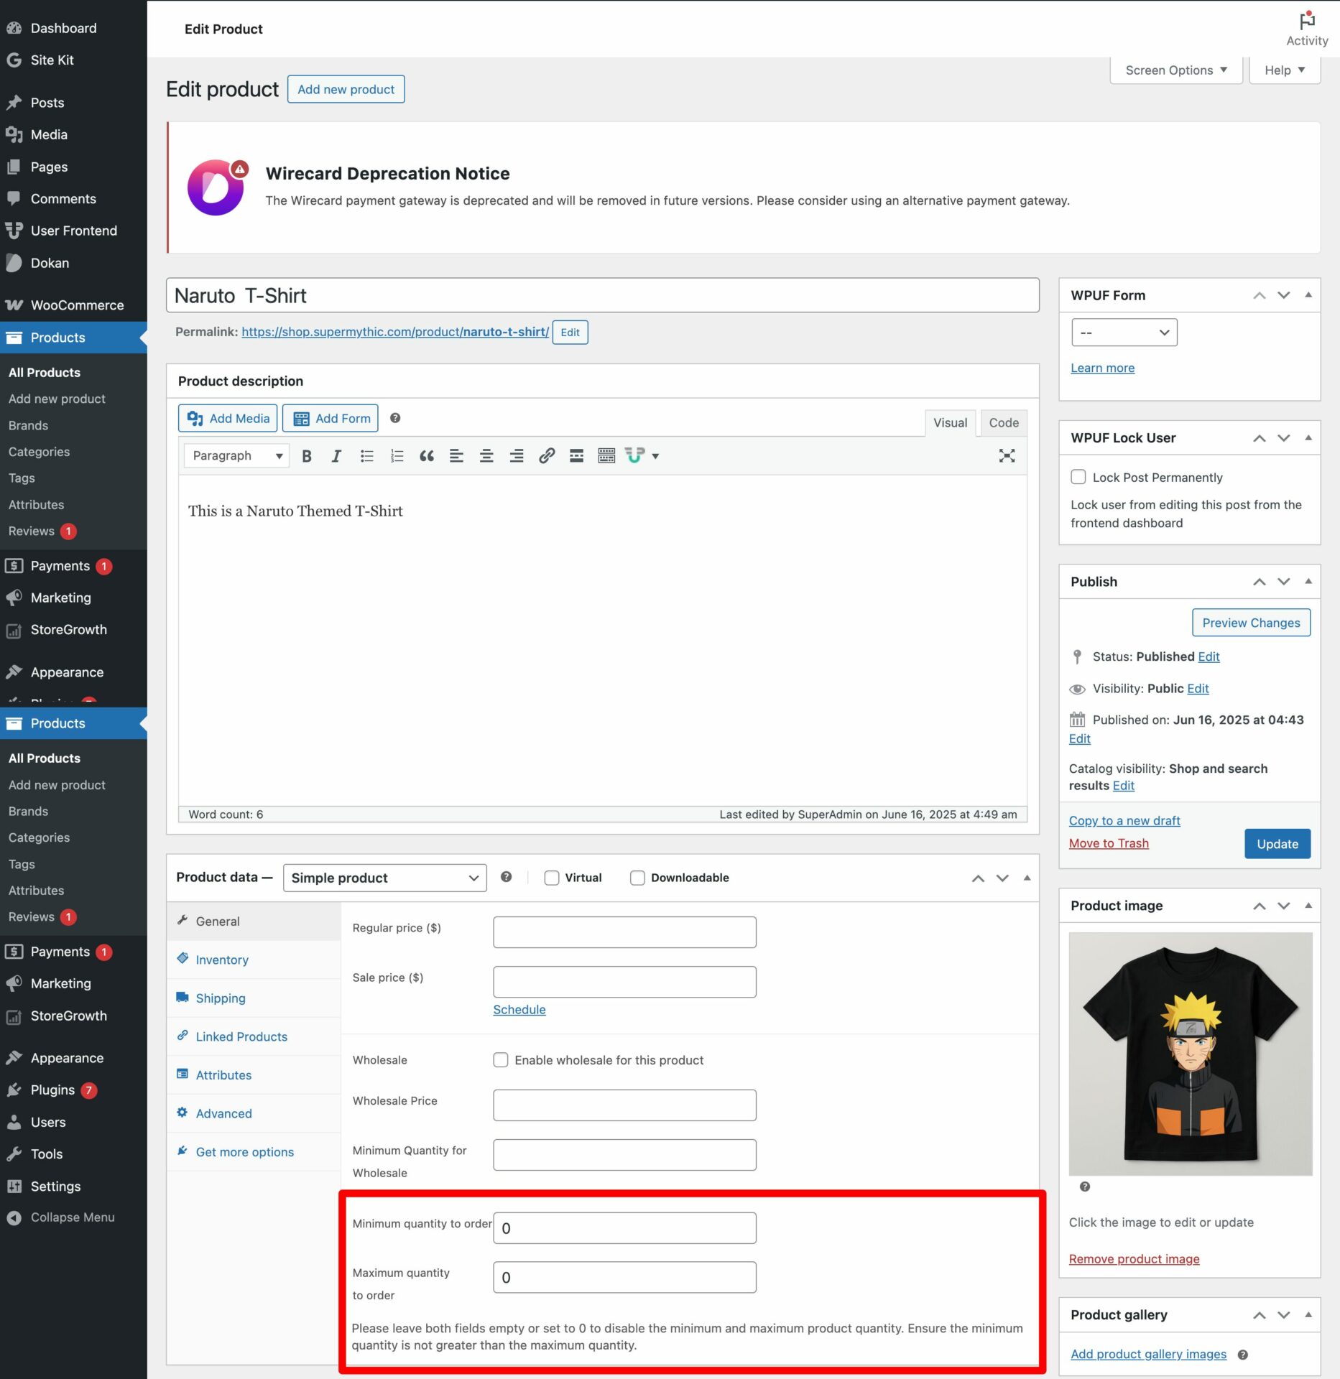Click the Naruto T-Shirt title field
The height and width of the screenshot is (1379, 1340).
[602, 295]
